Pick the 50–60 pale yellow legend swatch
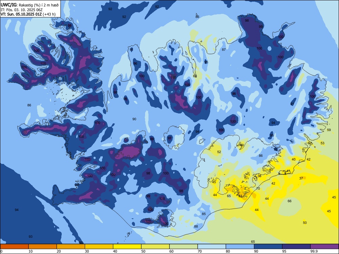 point(156,247)
